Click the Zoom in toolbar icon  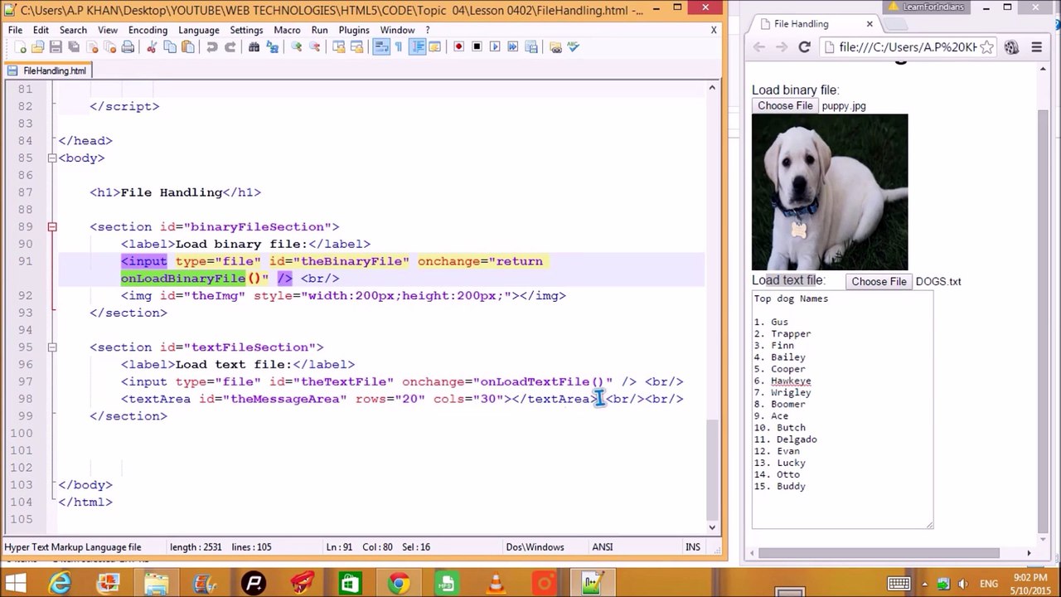click(x=296, y=47)
